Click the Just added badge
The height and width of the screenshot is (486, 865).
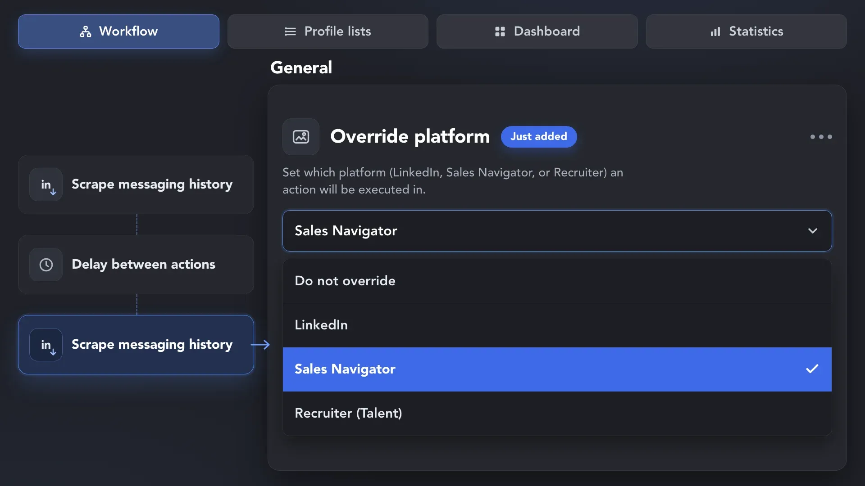point(539,137)
